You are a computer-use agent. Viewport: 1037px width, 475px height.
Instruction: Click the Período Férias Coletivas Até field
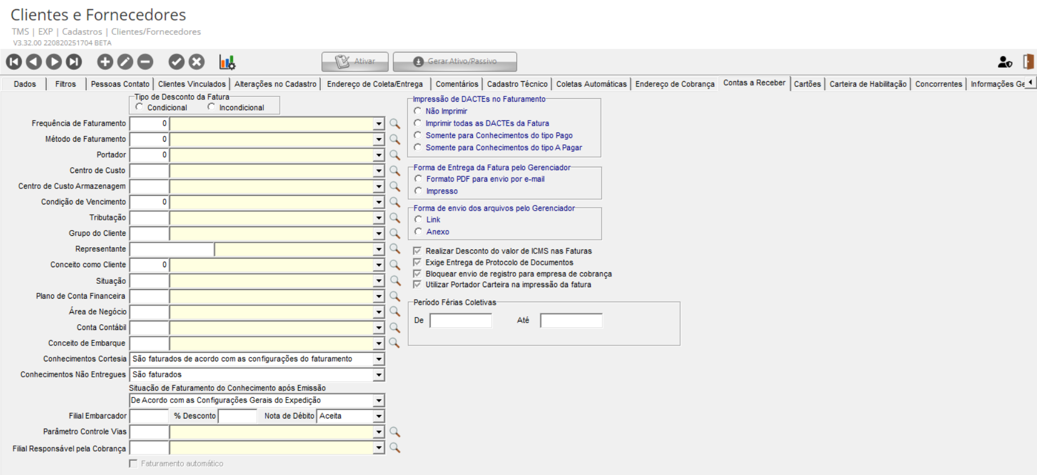pyautogui.click(x=572, y=321)
